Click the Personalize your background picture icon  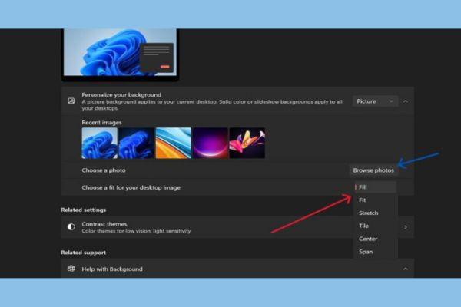[71, 101]
